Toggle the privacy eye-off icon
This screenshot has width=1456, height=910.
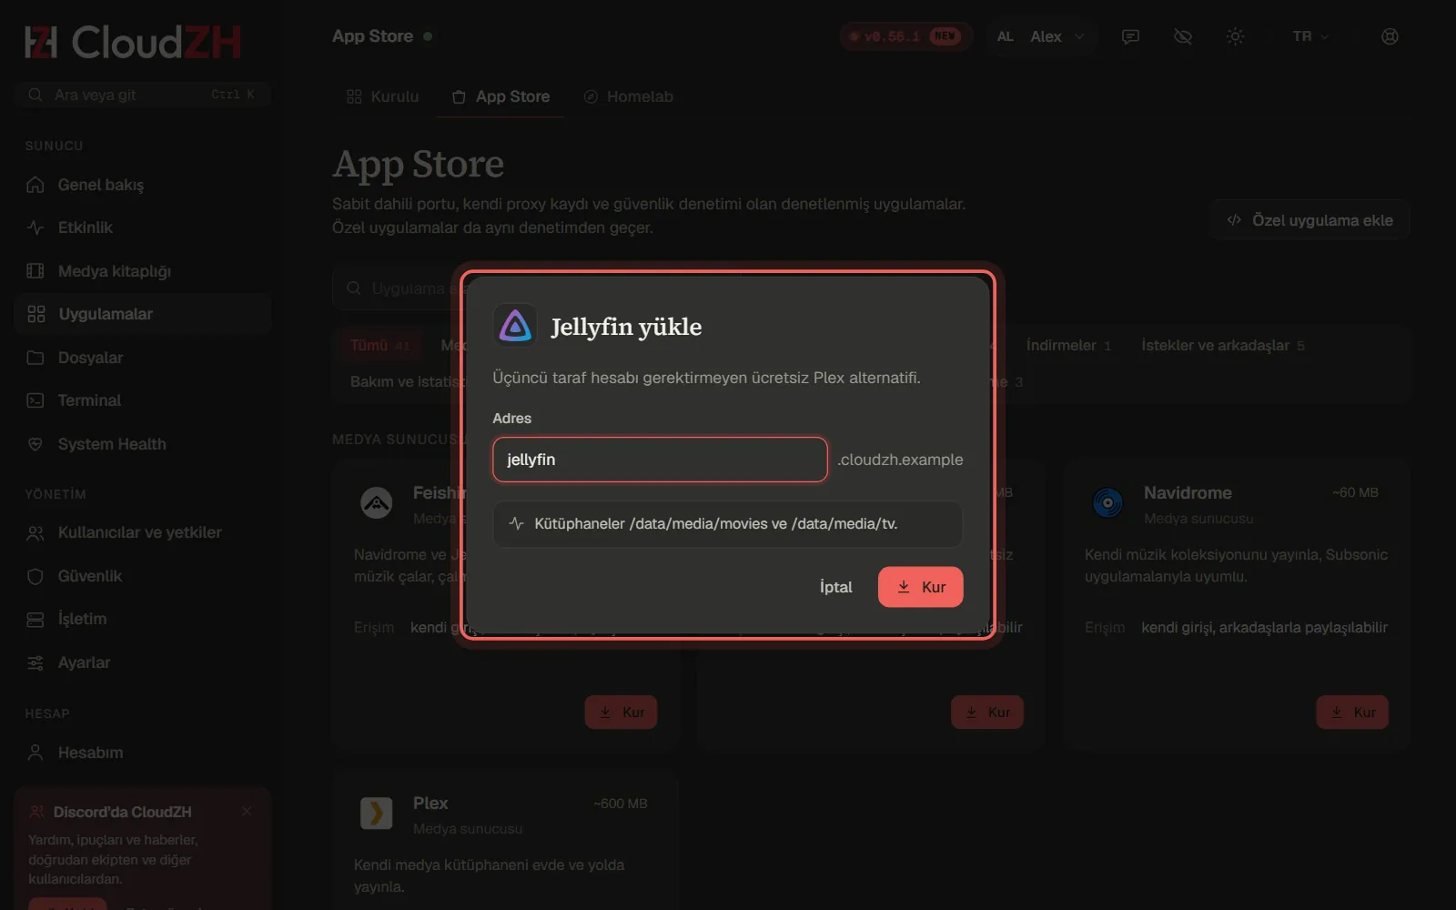[x=1183, y=36]
